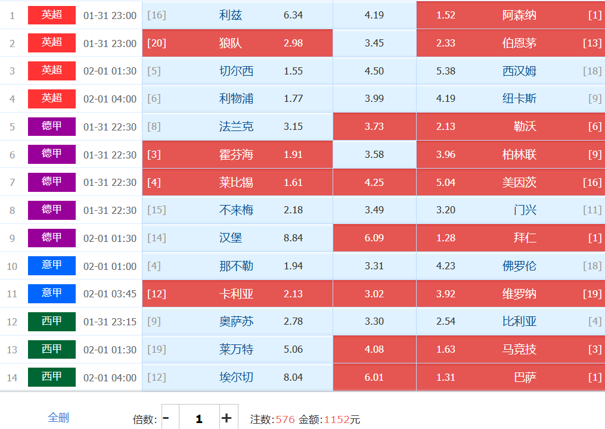605x429 pixels.
Task: Toggle the 3.73 draw for 法兰克 vs 勒沃
Action: [x=374, y=126]
